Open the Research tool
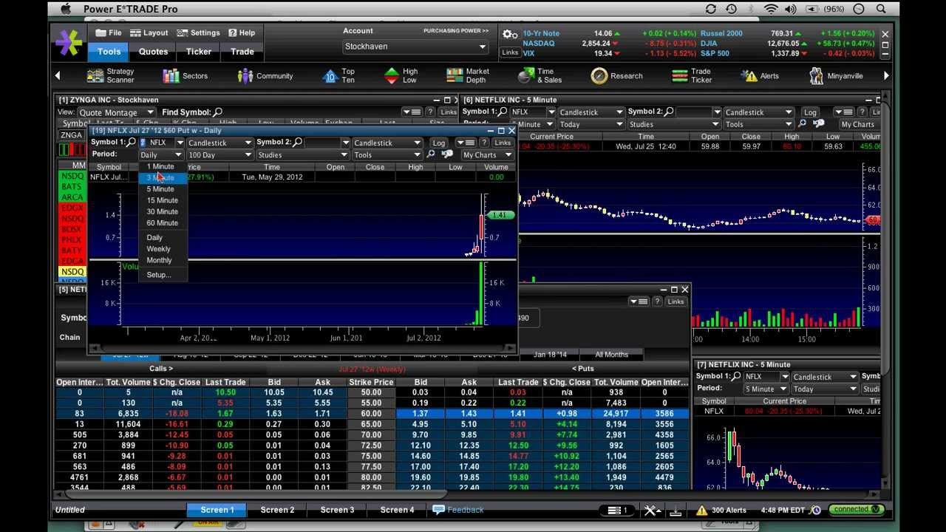This screenshot has height=532, width=946. [617, 75]
